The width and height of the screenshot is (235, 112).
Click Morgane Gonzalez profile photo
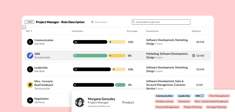(x=79, y=102)
